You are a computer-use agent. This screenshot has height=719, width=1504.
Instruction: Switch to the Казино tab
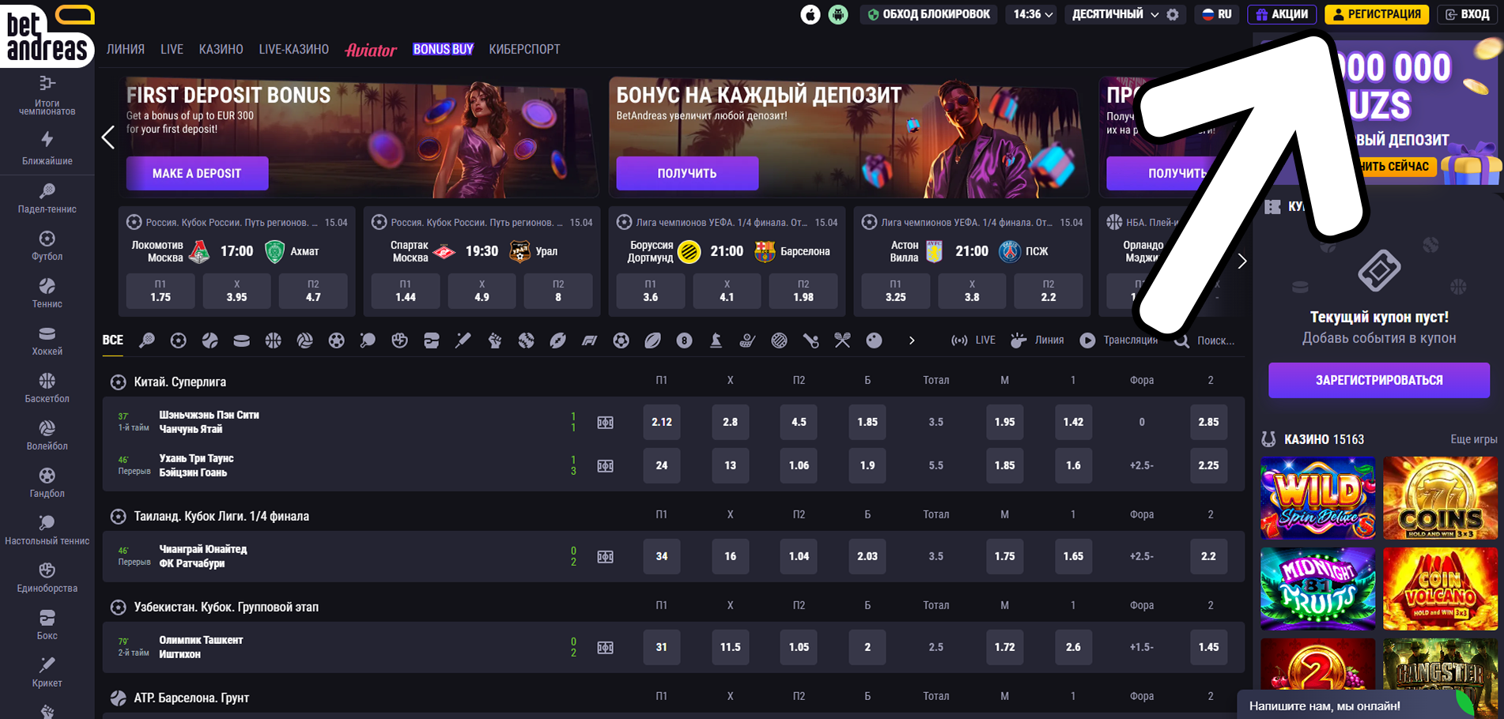[221, 49]
